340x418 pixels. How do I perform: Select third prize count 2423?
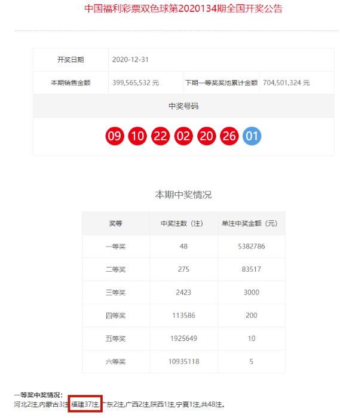point(183,293)
